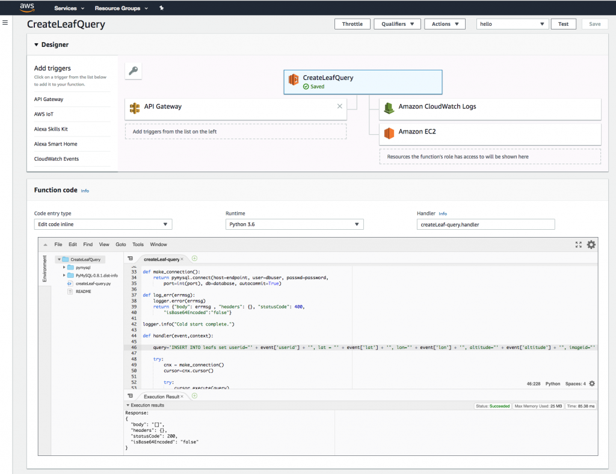The image size is (616, 474).
Task: Collapse the Designer section
Action: (36, 45)
